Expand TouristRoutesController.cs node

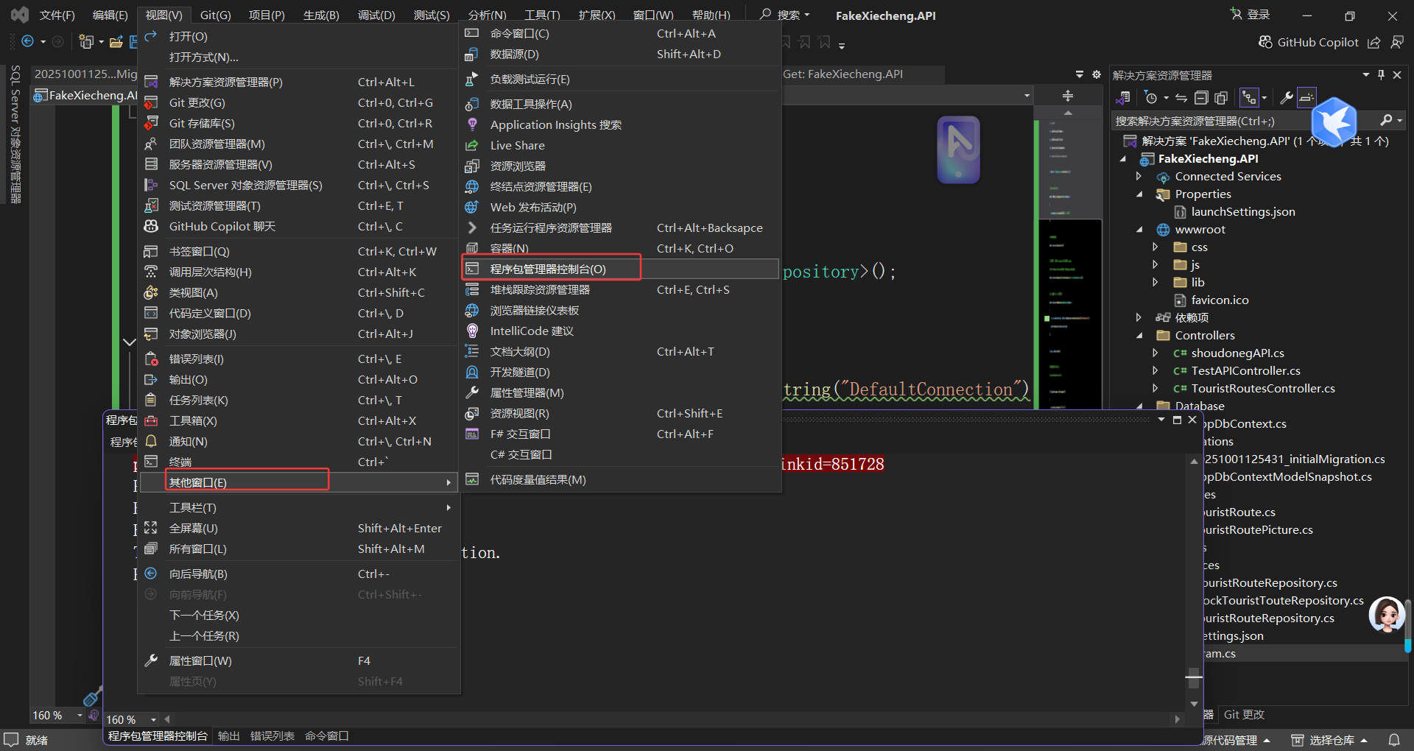coord(1156,389)
